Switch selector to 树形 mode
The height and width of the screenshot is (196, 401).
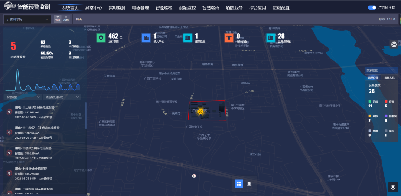tap(66, 19)
